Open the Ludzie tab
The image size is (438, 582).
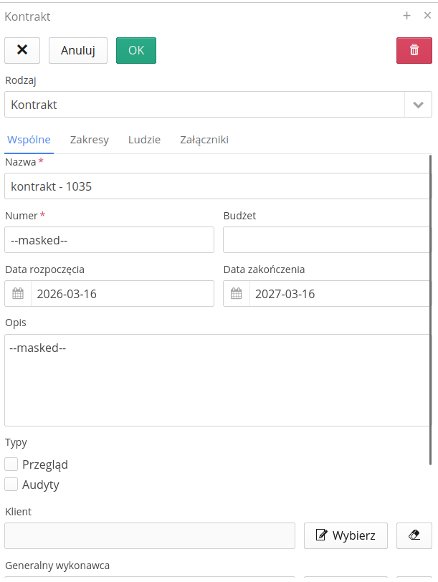(144, 140)
